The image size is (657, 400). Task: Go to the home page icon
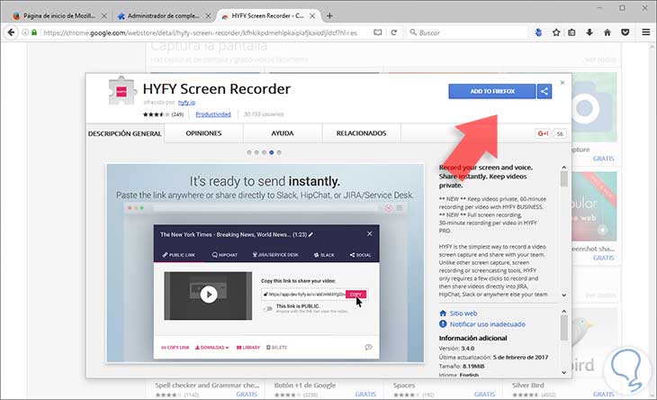(607, 32)
